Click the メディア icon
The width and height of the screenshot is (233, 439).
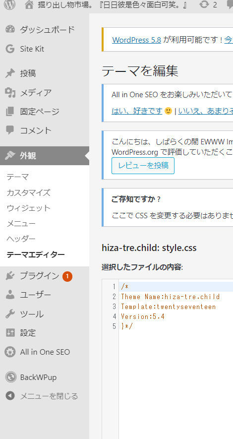coord(10,93)
